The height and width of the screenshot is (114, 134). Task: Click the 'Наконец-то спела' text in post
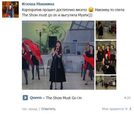tap(109, 10)
